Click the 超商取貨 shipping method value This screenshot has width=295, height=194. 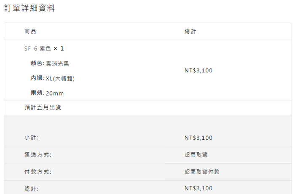point(196,155)
